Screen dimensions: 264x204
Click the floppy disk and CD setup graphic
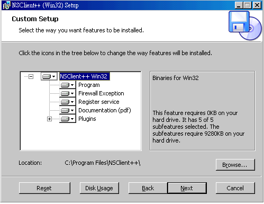click(245, 25)
